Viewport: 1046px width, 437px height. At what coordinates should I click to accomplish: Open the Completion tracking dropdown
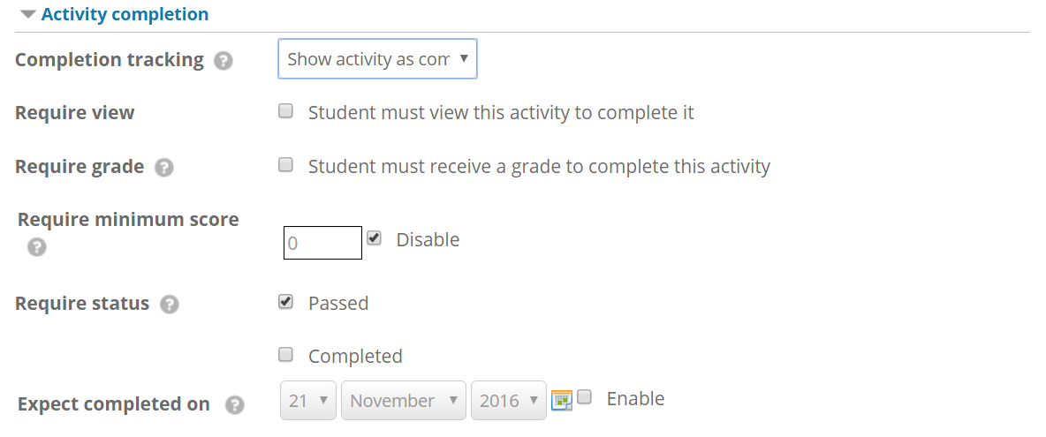click(377, 59)
